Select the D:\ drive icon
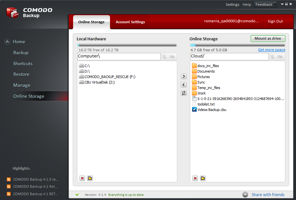This screenshot has height=200, width=296. click(82, 71)
